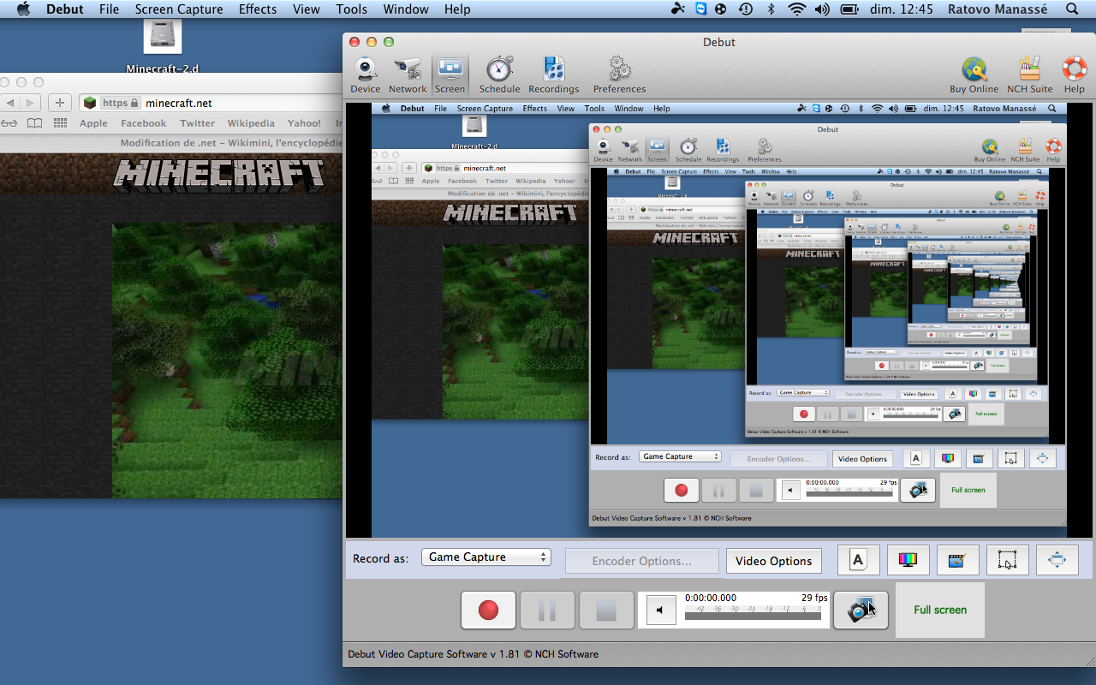Select the Network camera source in Debut toolbar
The image size is (1096, 685).
pos(408,75)
